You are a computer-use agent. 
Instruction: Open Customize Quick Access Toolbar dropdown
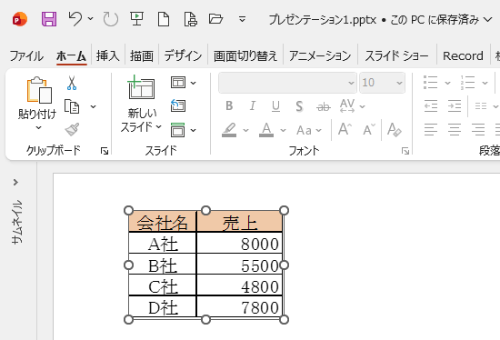point(243,20)
